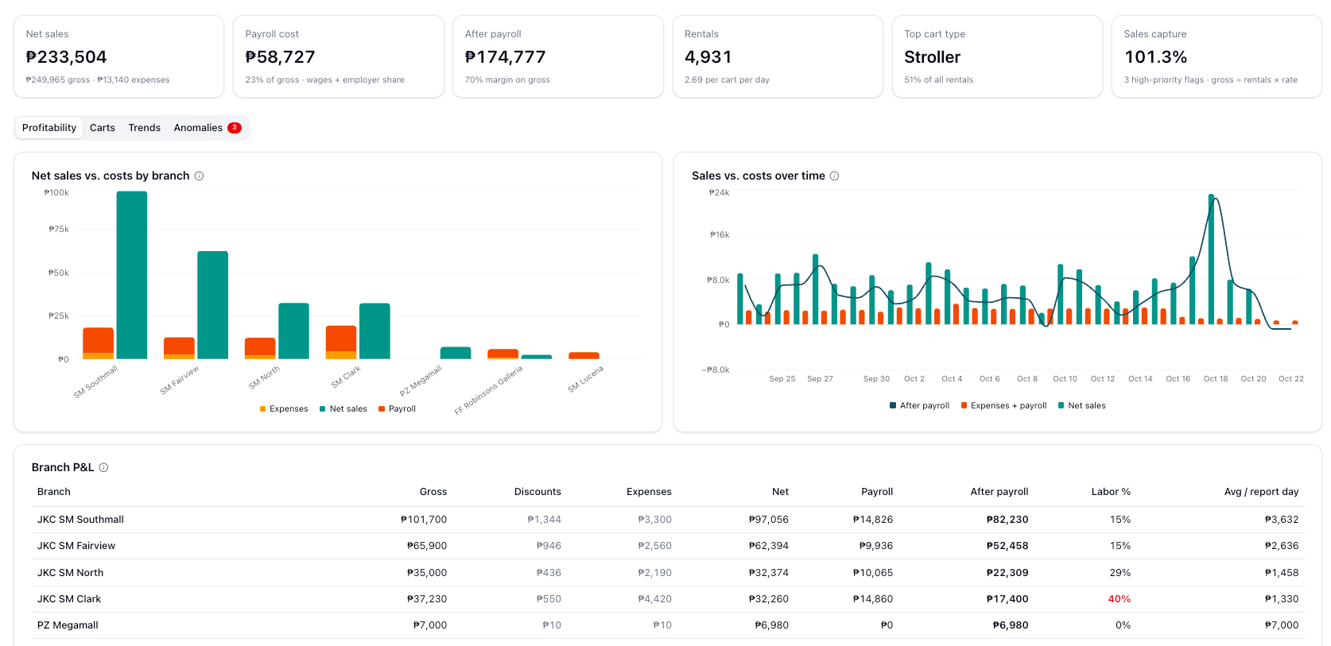Toggle After payroll series in time chart legend
This screenshot has width=1331, height=646.
pyautogui.click(x=920, y=406)
